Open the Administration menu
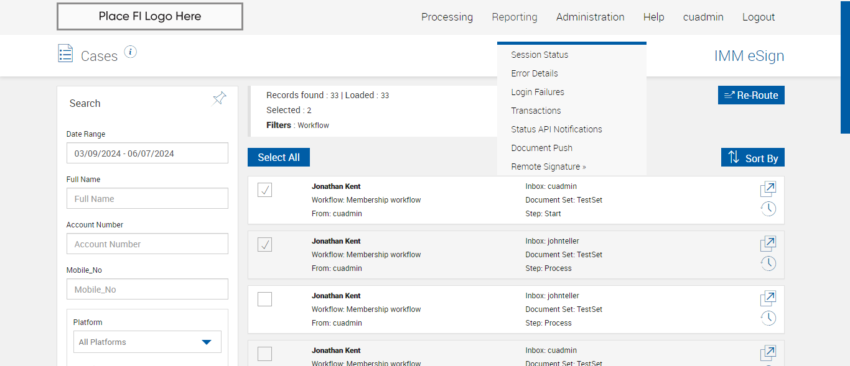Viewport: 850px width, 366px height. (x=590, y=17)
